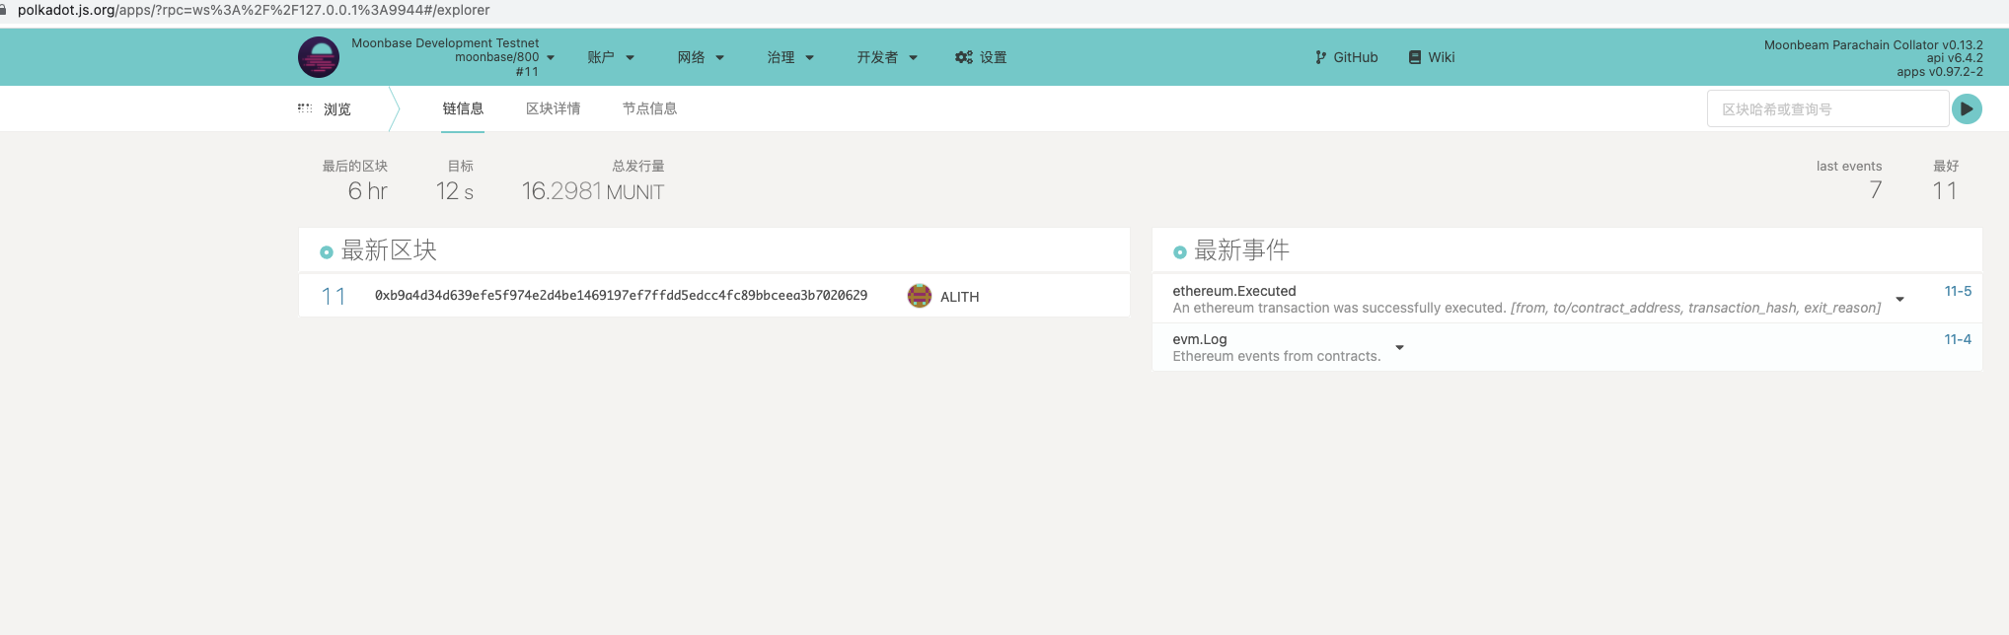2009x635 pixels.
Task: Click the Moonbase Development Testnet name
Action: pos(445,43)
